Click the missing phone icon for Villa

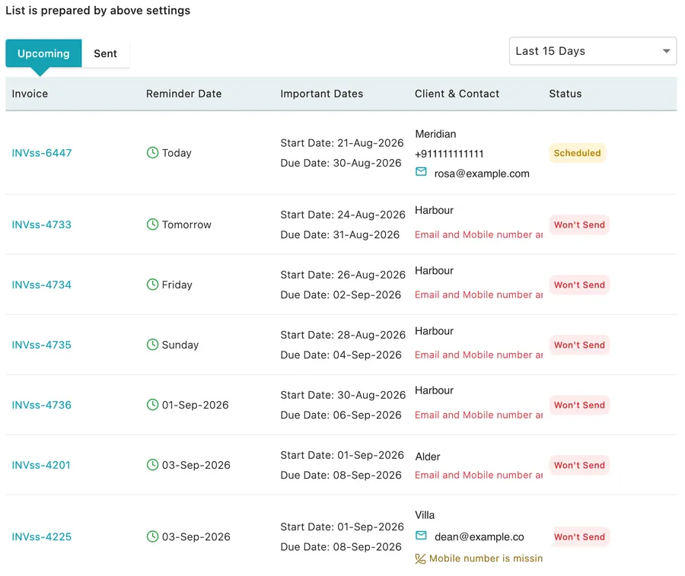pyautogui.click(x=420, y=558)
